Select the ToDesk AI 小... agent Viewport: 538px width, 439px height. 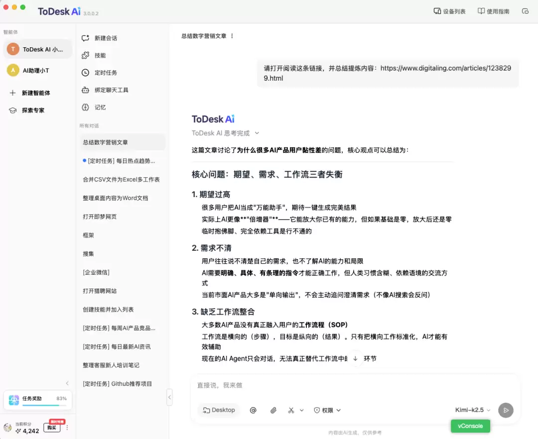pos(38,49)
